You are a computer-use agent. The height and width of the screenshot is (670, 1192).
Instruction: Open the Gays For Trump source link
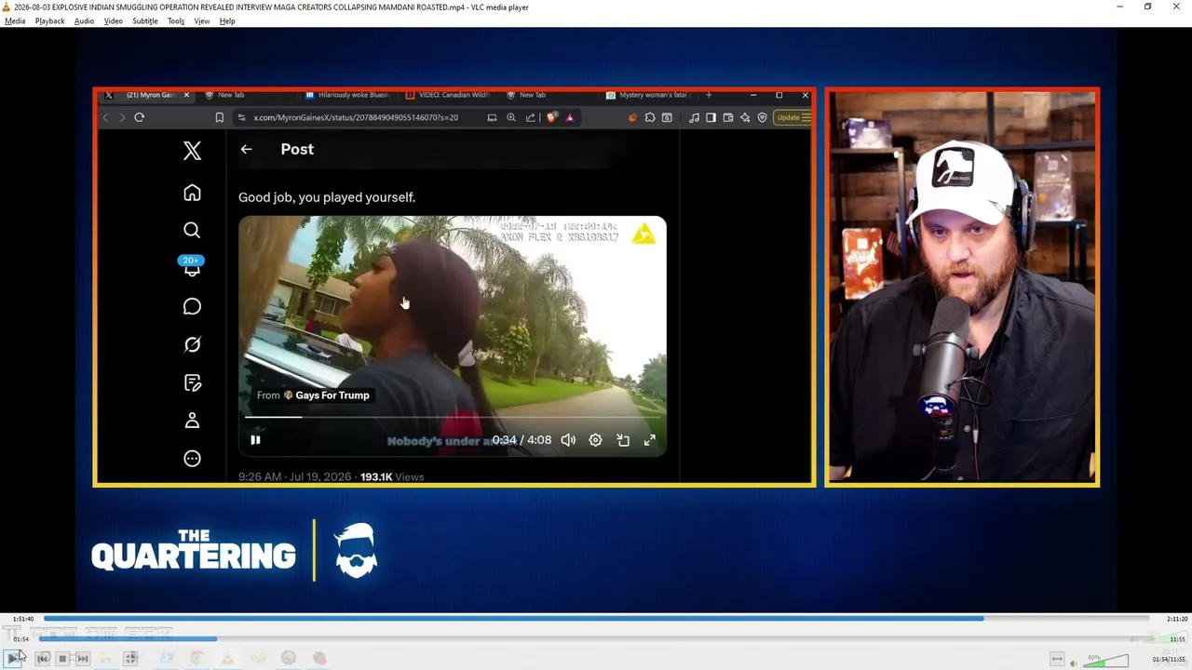click(332, 395)
